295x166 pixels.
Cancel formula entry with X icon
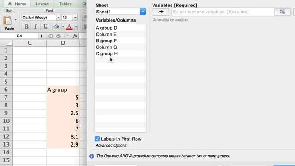50,36
